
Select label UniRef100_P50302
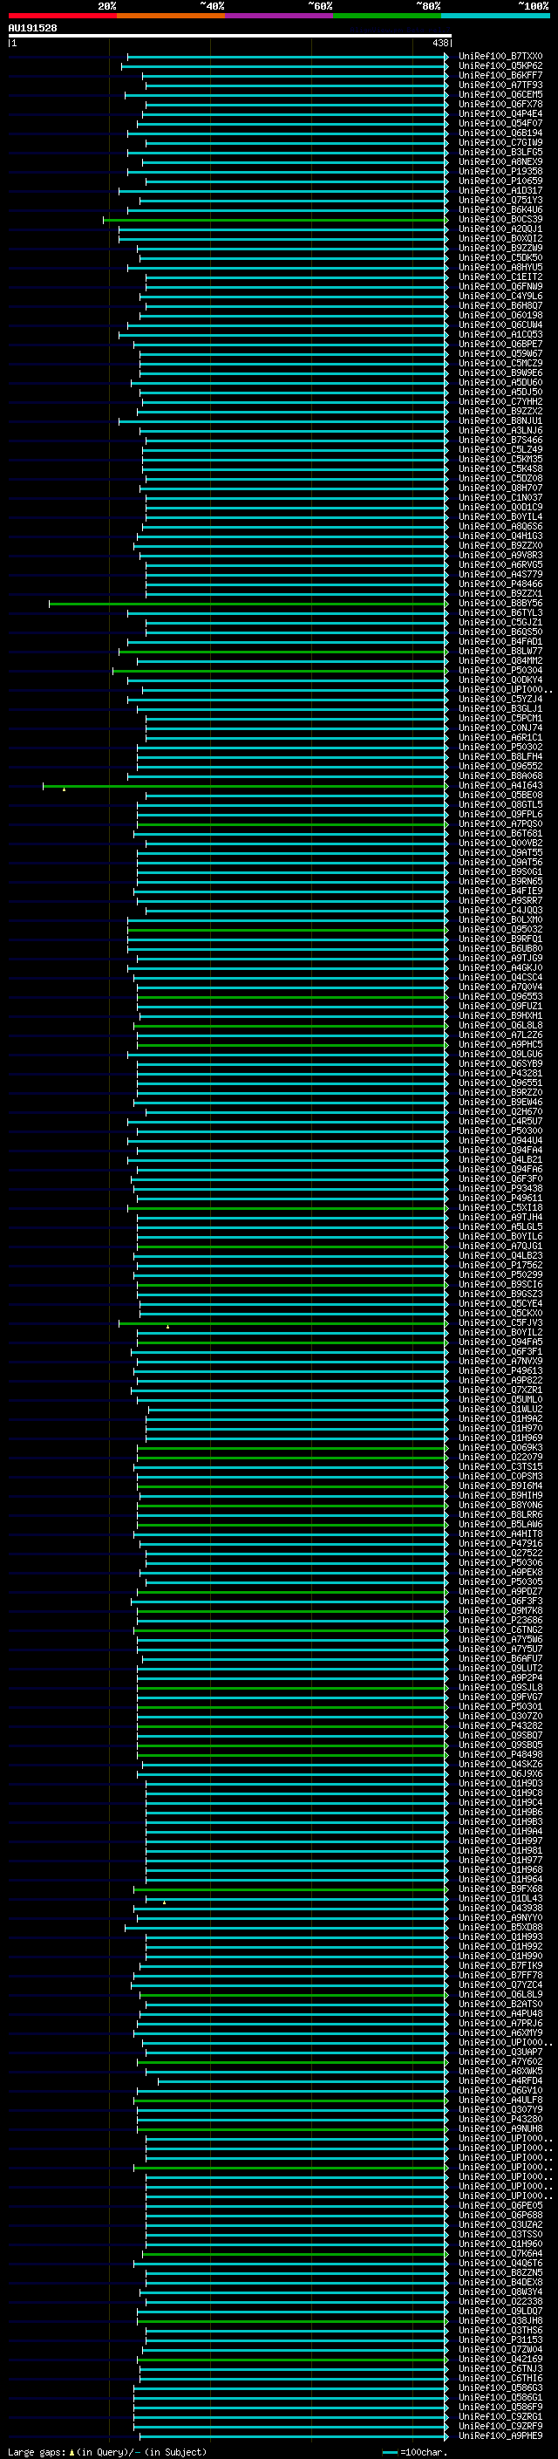click(500, 747)
